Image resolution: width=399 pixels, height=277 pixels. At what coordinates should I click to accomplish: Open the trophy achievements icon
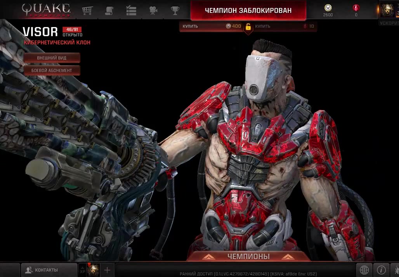pos(175,10)
